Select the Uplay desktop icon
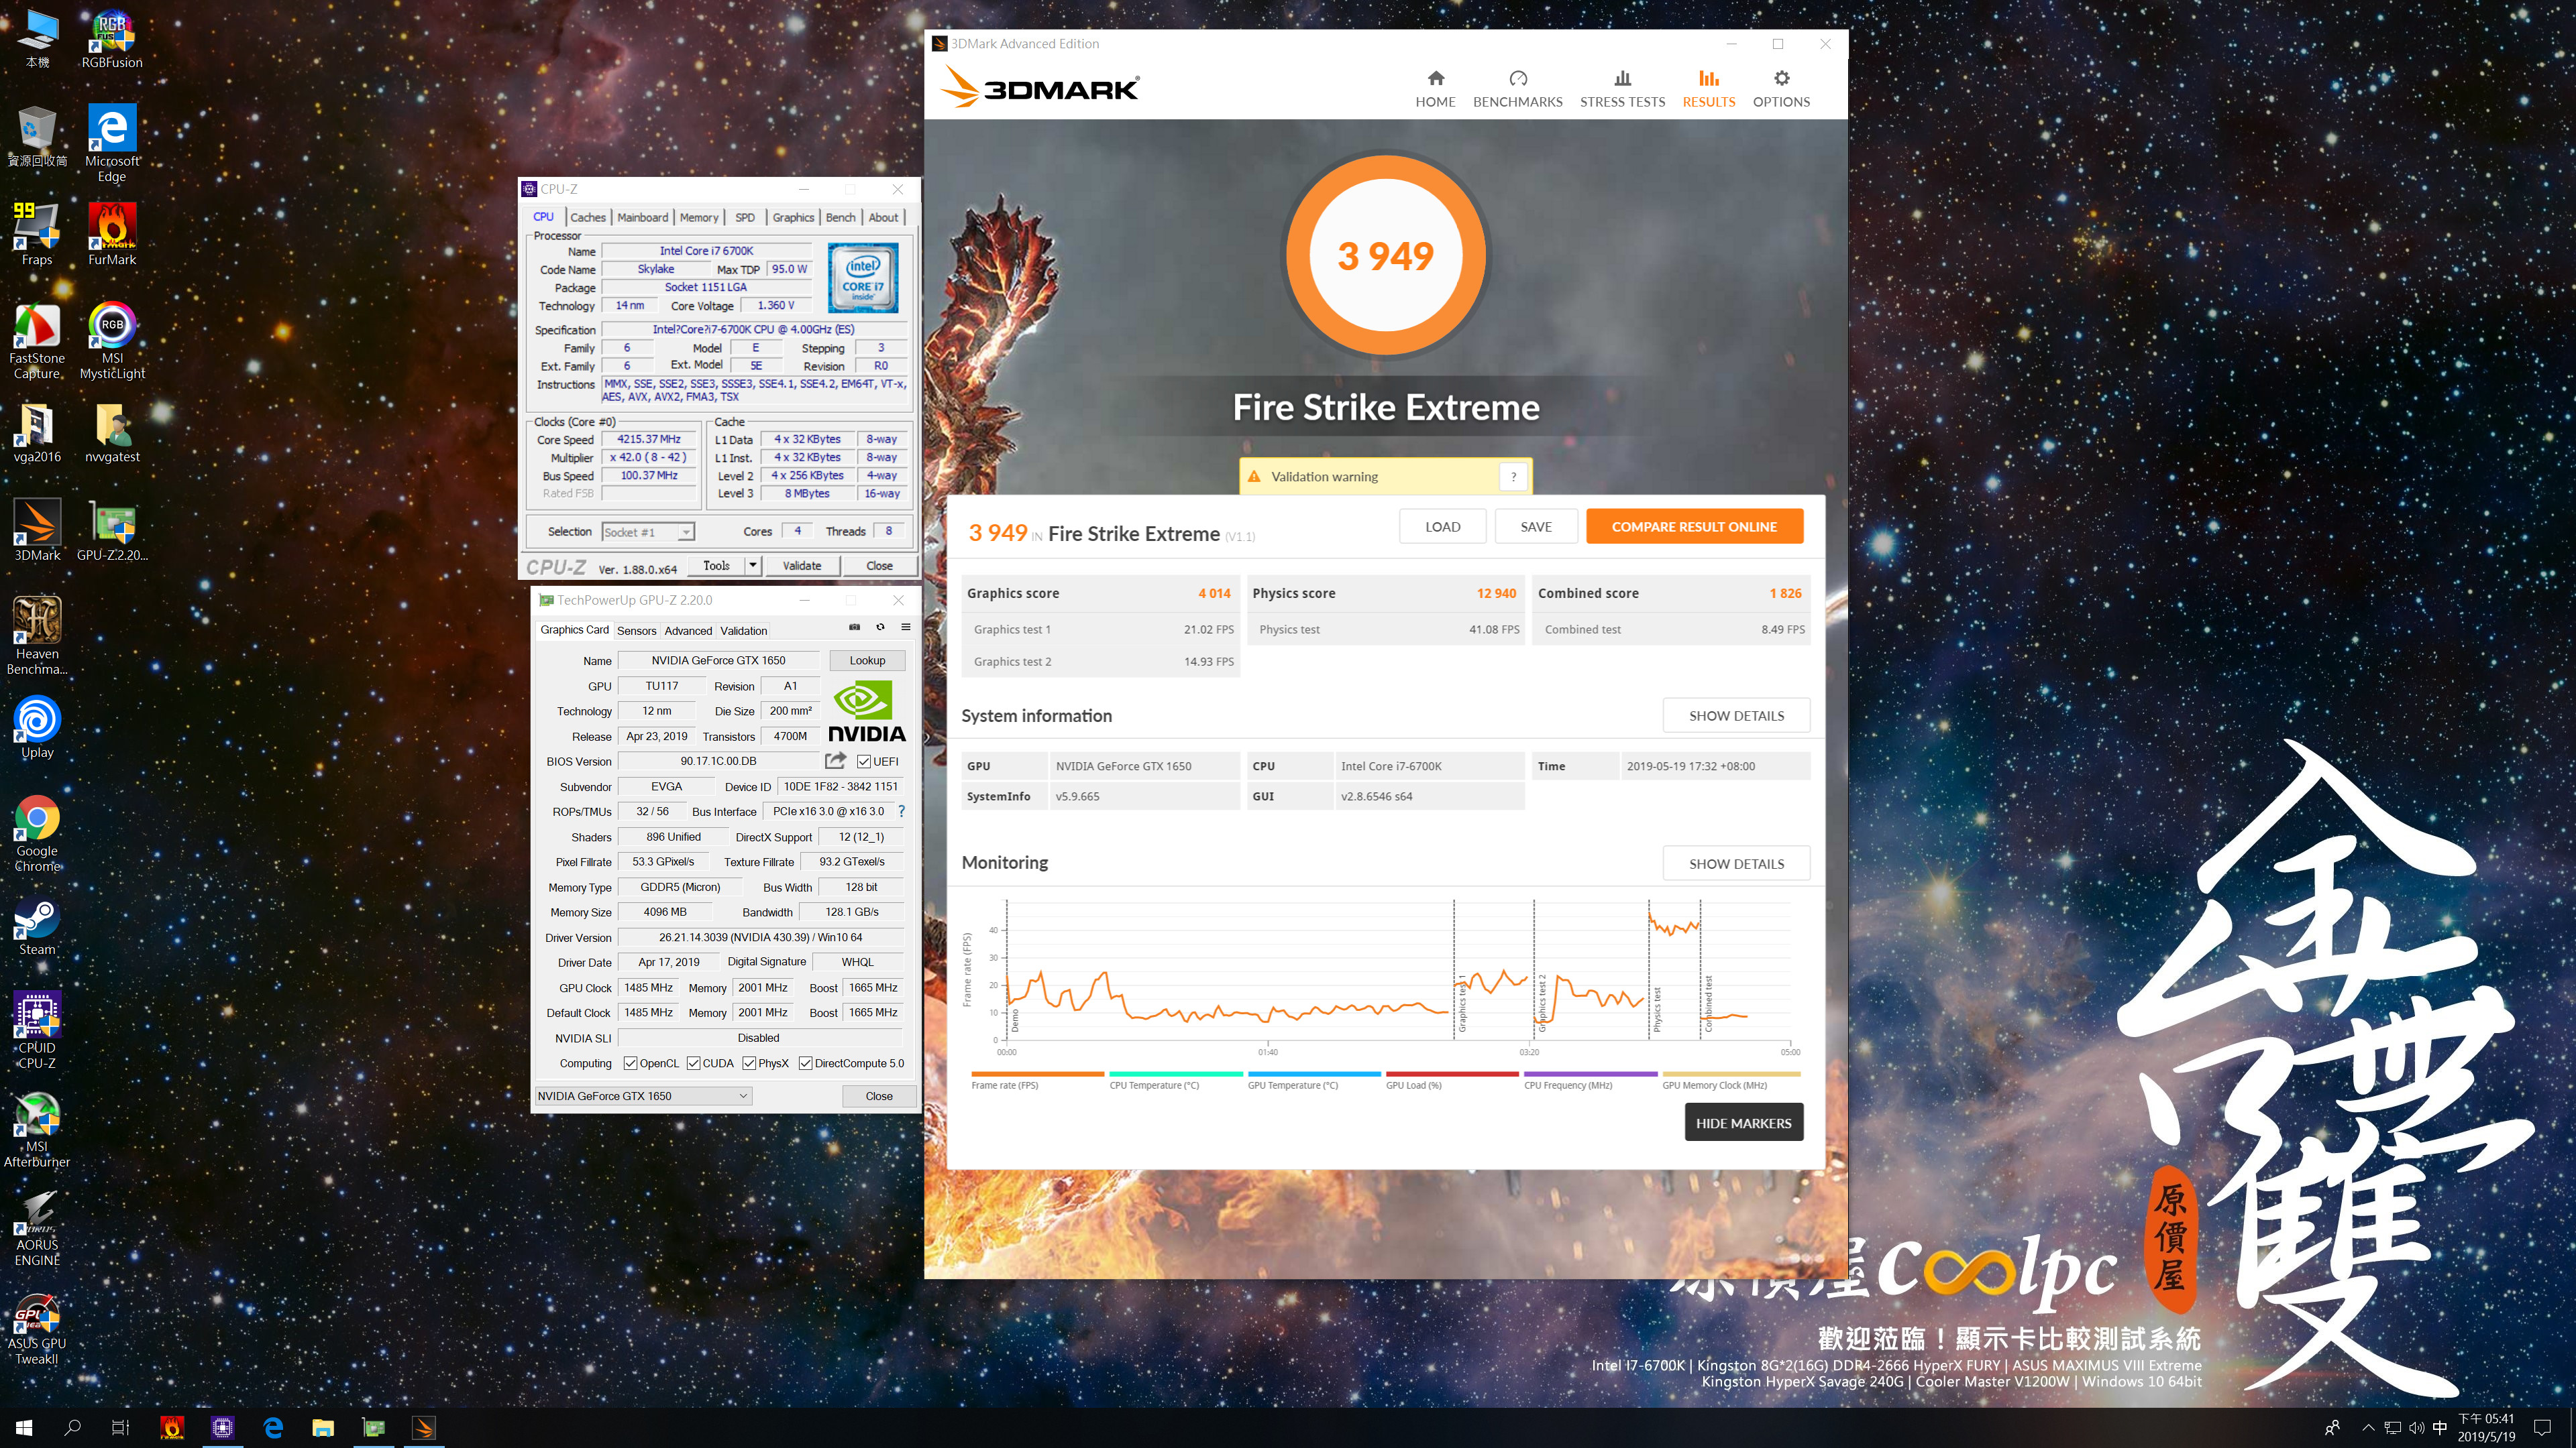This screenshot has height=1448, width=2576. click(37, 727)
